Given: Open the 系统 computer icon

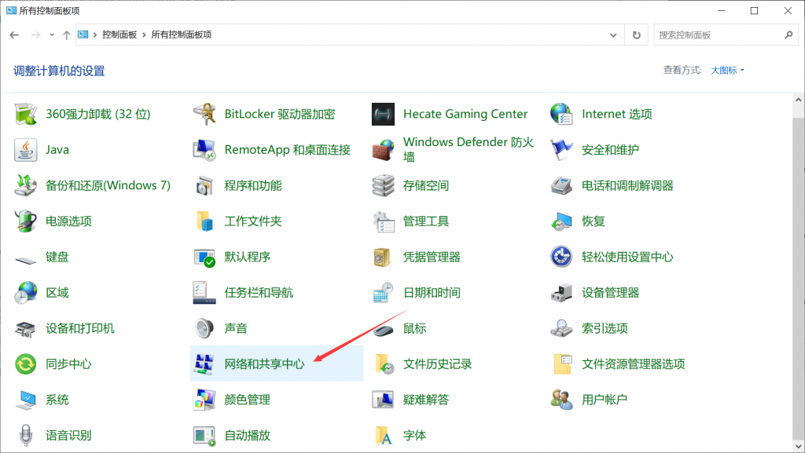Looking at the screenshot, I should (x=26, y=400).
